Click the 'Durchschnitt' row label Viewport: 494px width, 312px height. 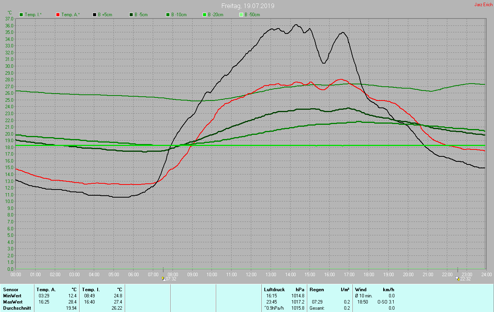click(17, 308)
